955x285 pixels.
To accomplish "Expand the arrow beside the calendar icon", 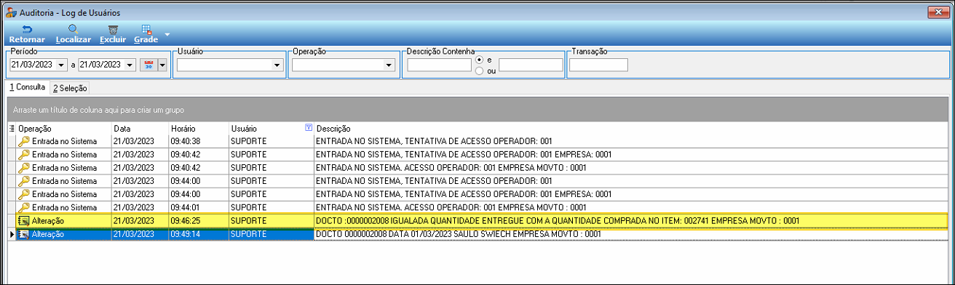I will point(162,65).
